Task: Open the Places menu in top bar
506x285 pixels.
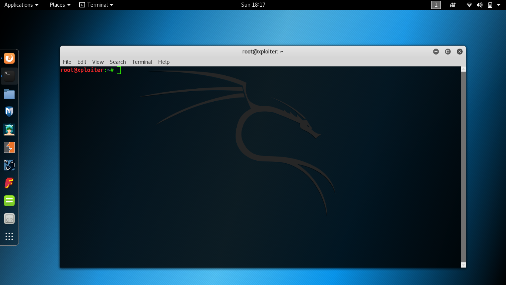Action: [60, 5]
